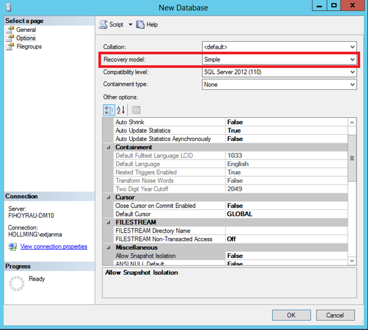Click the Off value for Non-Transacted Access
The image size is (368, 330).
231,239
